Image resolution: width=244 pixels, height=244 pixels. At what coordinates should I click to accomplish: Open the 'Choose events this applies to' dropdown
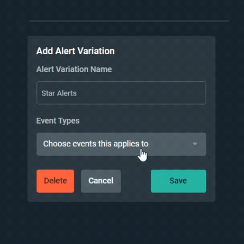click(121, 144)
